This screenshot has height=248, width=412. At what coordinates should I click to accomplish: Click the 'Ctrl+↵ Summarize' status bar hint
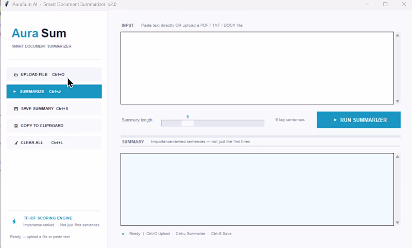click(x=191, y=234)
